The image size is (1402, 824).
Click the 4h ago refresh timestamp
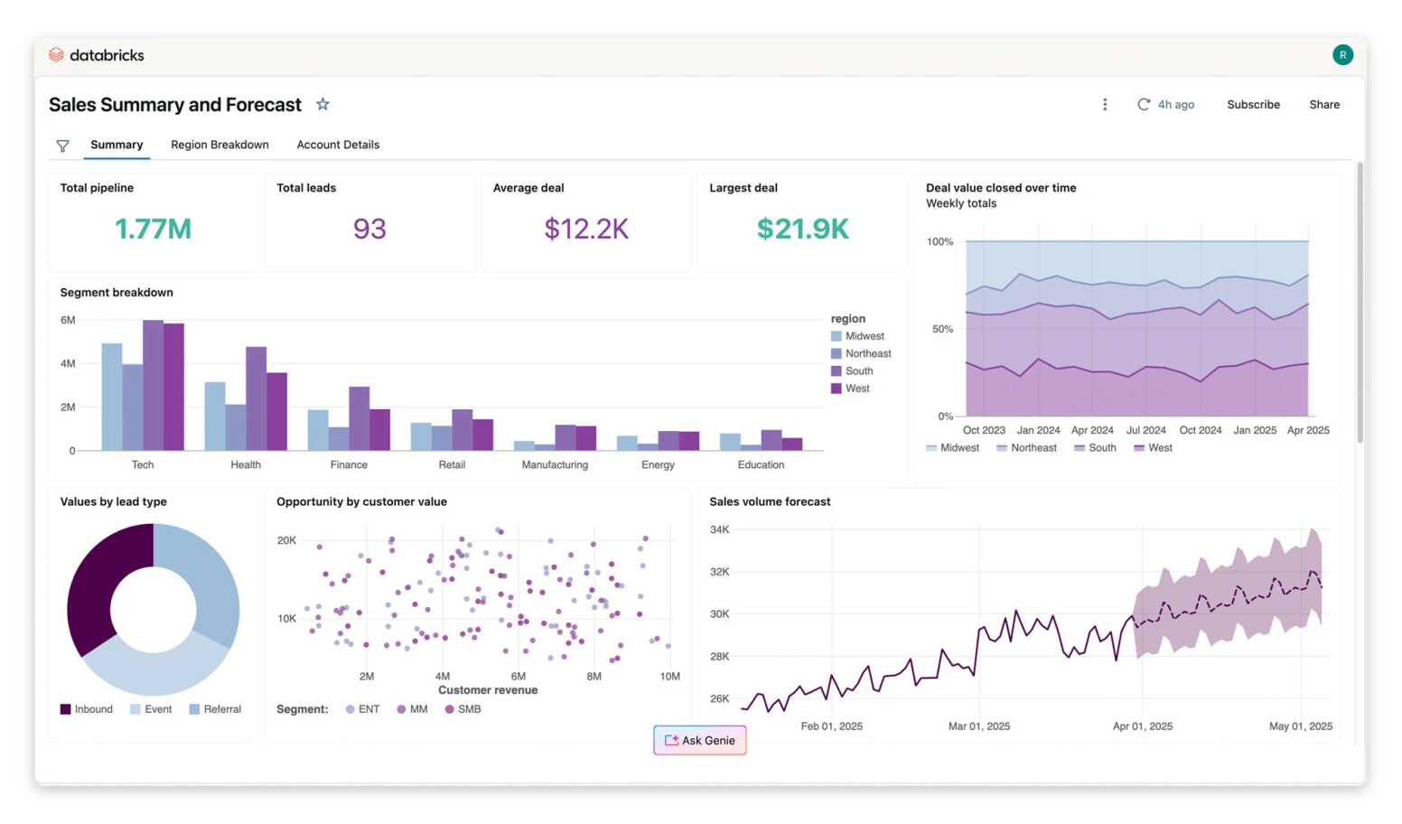1176,105
